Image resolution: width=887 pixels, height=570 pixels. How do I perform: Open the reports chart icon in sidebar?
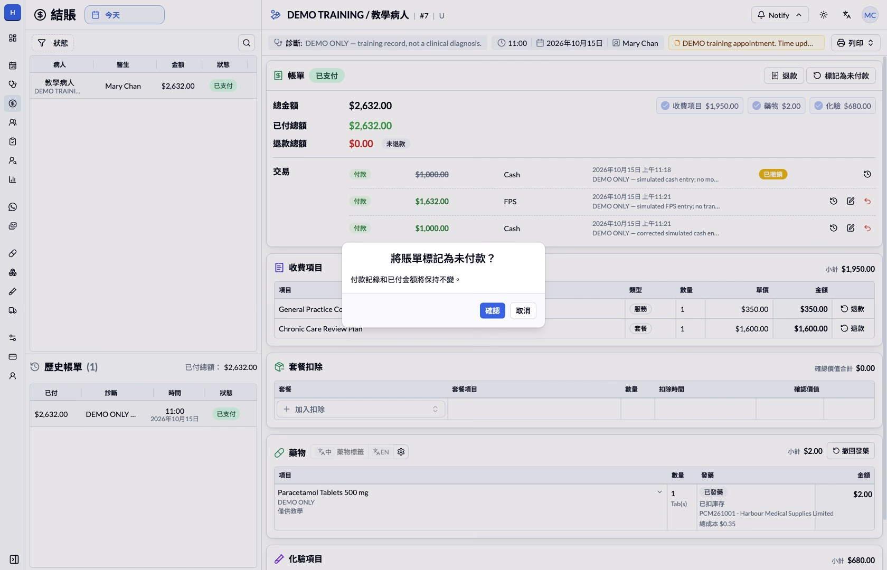13,179
